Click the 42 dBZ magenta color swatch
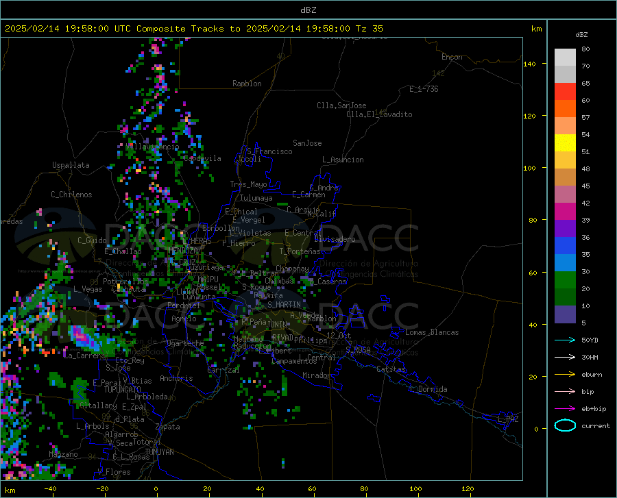Image resolution: width=617 pixels, height=498 pixels. (x=565, y=212)
